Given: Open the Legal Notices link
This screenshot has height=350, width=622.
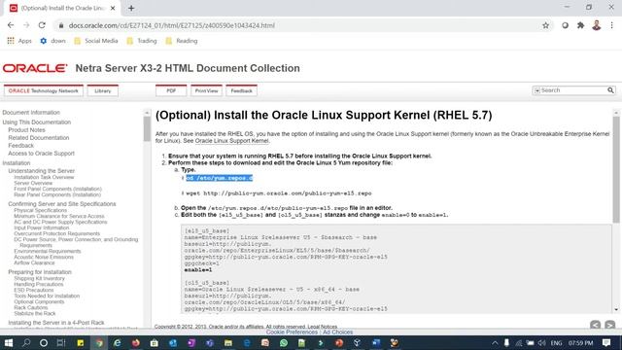Looking at the screenshot, I should pos(322,327).
